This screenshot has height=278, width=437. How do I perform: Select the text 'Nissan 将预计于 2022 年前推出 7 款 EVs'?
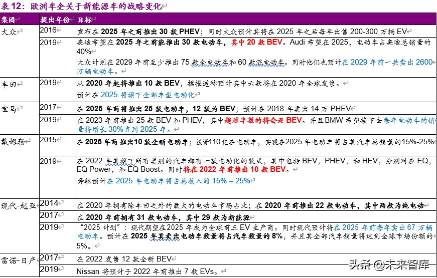pos(145,271)
